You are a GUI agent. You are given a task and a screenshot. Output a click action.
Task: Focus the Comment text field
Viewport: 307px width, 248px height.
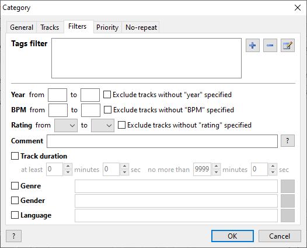(x=162, y=141)
